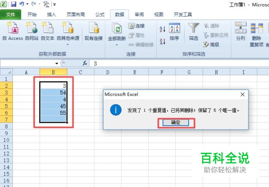Open 自其他来源 data sources
This screenshot has width=269, height=187.
pyautogui.click(x=68, y=34)
